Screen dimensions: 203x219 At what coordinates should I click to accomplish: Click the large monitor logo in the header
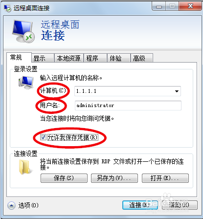(23, 31)
